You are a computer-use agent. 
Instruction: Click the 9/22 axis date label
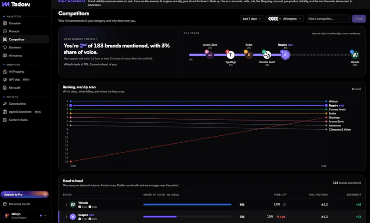click(x=323, y=166)
